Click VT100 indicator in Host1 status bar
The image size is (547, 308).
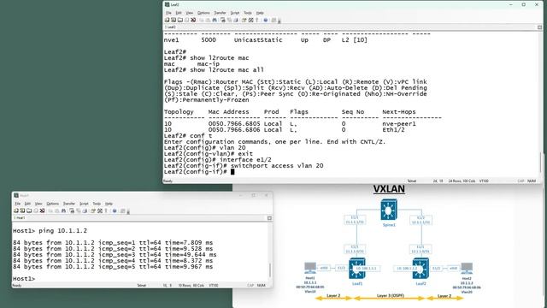214,285
